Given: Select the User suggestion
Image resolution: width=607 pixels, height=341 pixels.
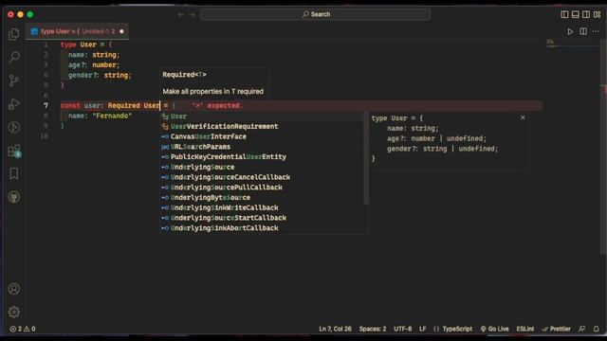Looking at the screenshot, I should (x=263, y=117).
